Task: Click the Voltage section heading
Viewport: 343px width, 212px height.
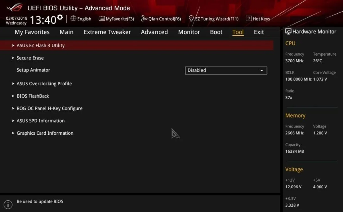Action: click(x=294, y=169)
